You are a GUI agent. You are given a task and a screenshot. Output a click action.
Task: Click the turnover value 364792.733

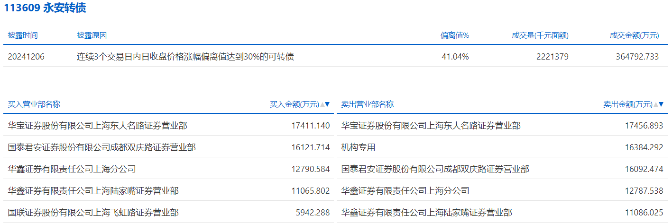[x=637, y=57]
